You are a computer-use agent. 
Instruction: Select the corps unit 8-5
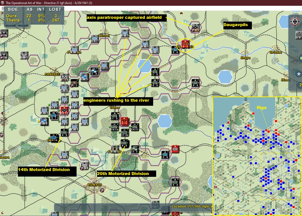coord(44,121)
